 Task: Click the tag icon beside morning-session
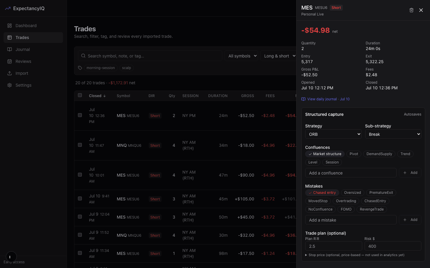80,68
